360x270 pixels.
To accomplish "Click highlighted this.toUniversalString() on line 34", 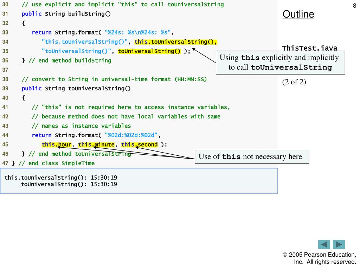I will (176, 42).
